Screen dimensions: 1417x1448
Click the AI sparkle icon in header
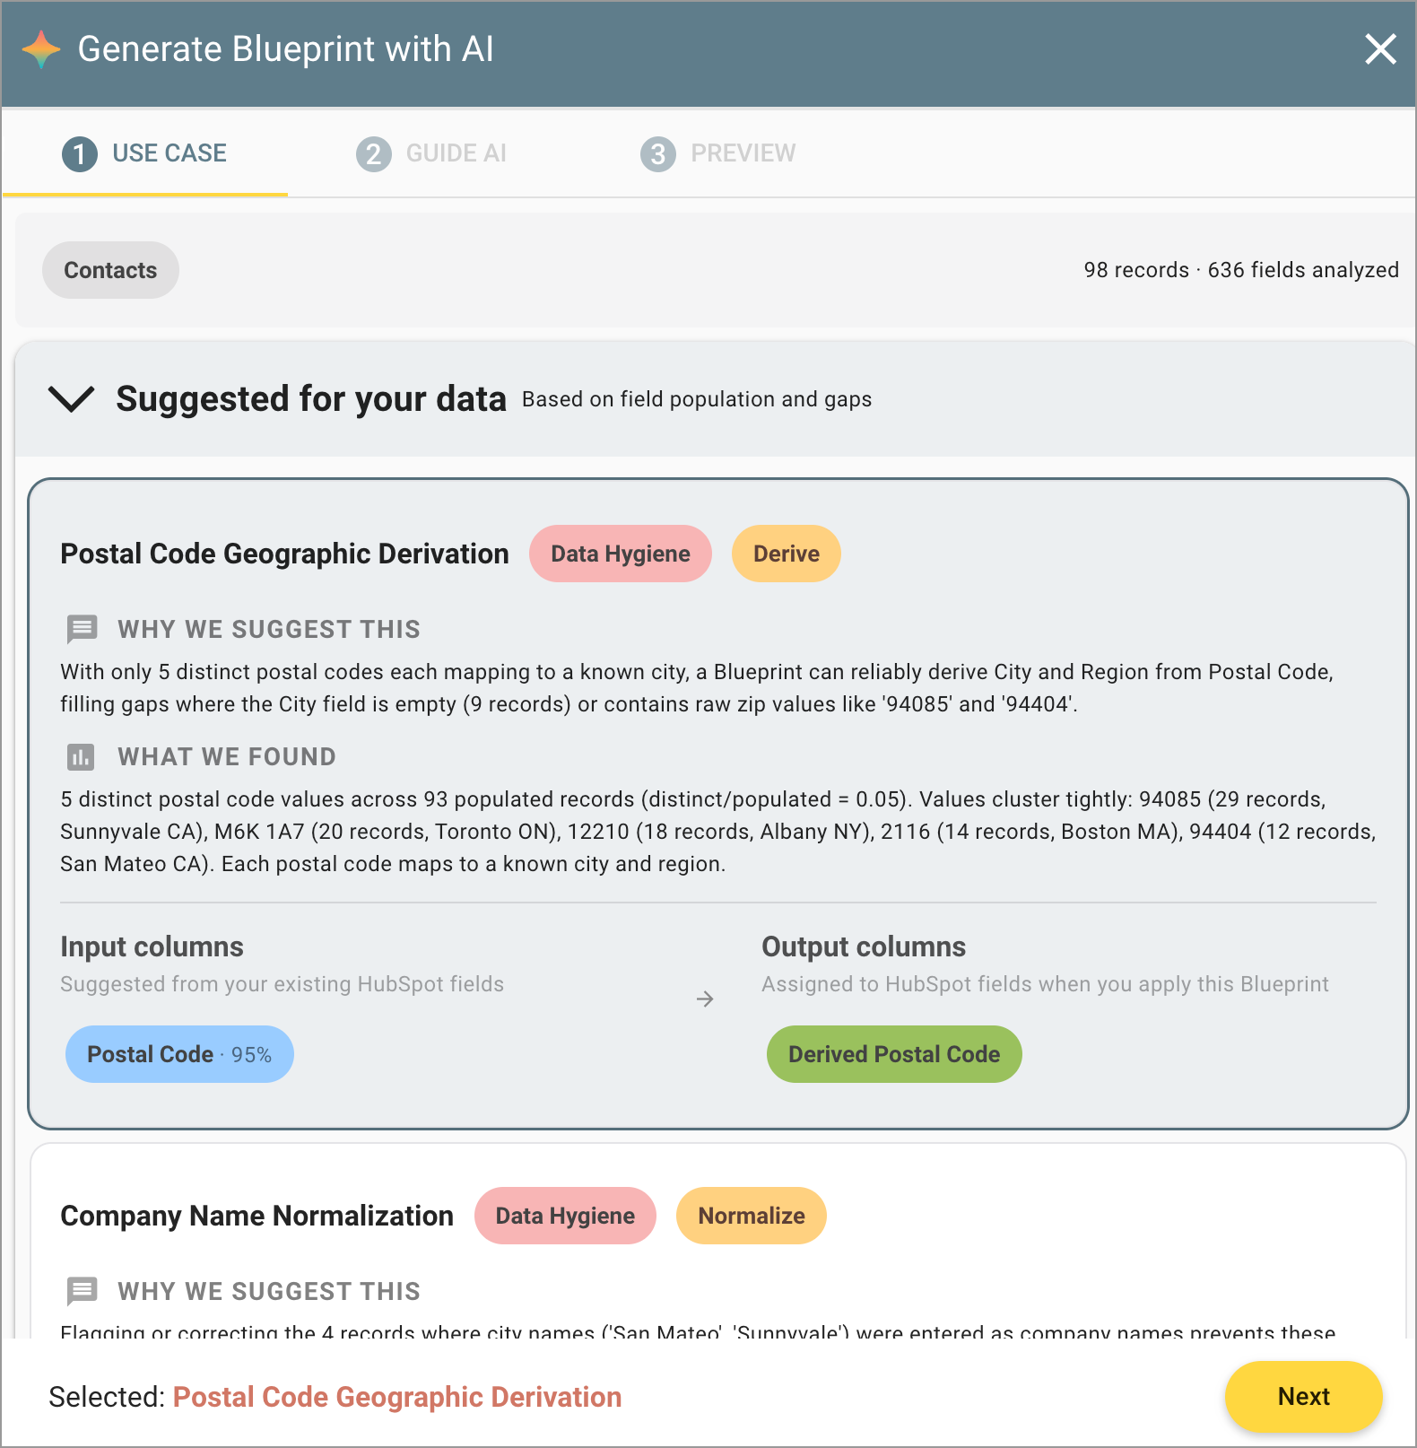pos(41,49)
